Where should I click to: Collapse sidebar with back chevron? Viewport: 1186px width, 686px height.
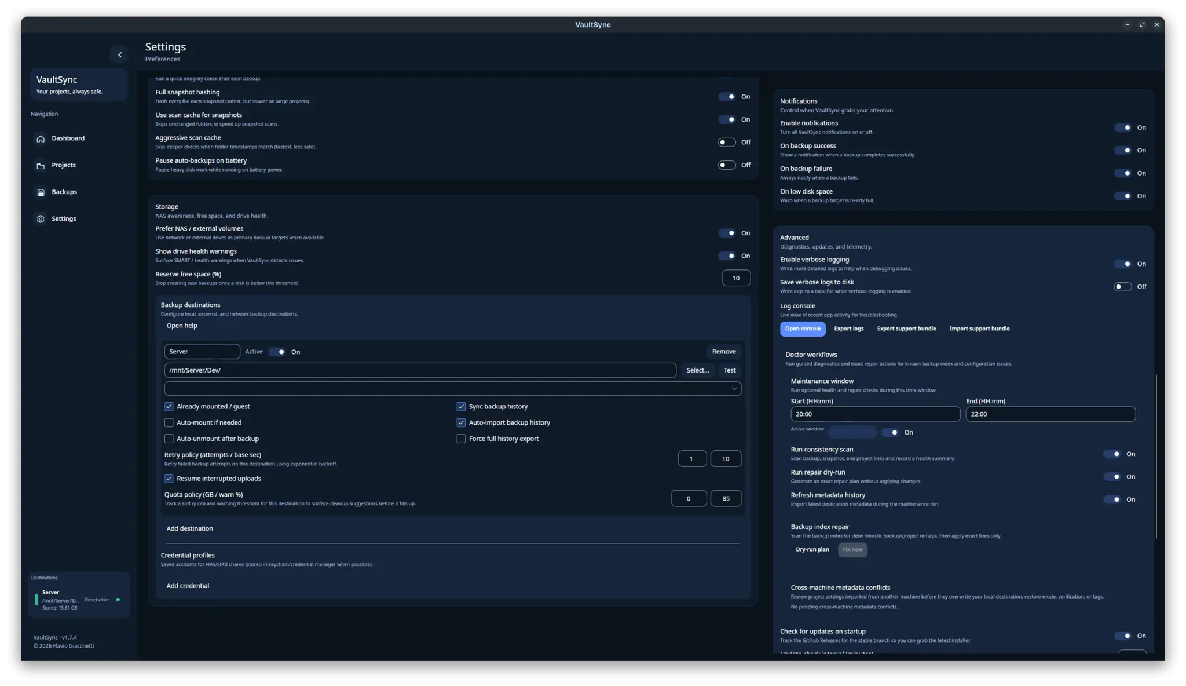coord(119,54)
